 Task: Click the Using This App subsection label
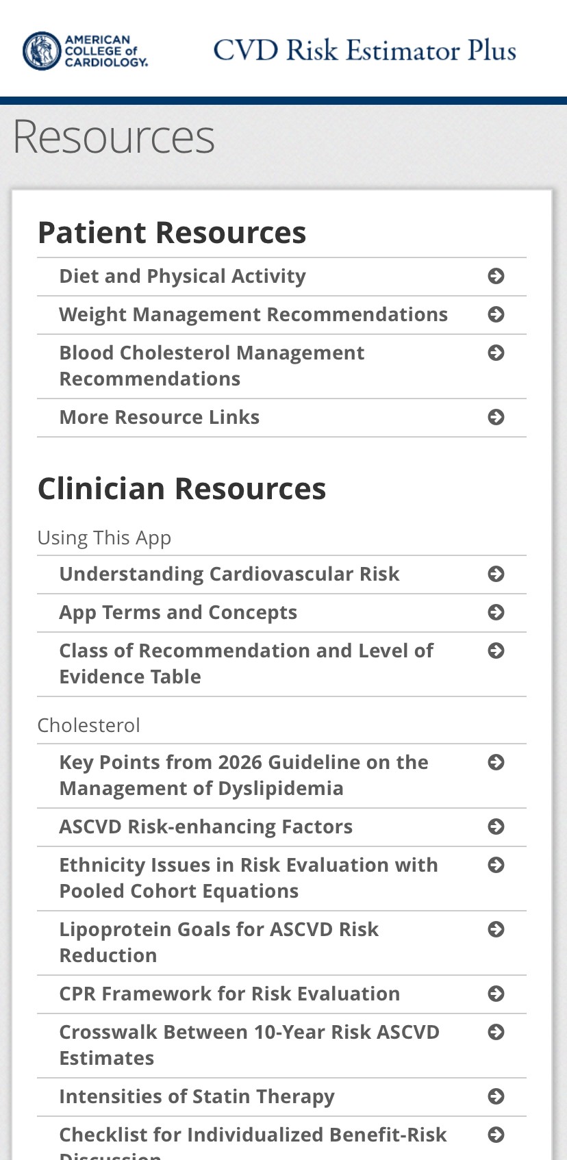[x=104, y=538]
